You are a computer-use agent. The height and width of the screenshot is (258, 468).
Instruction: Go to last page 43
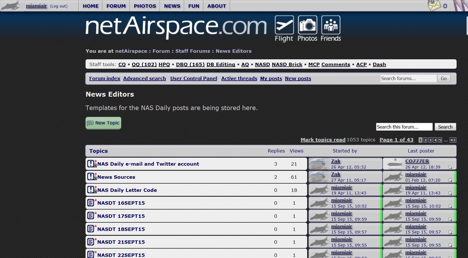point(453,140)
